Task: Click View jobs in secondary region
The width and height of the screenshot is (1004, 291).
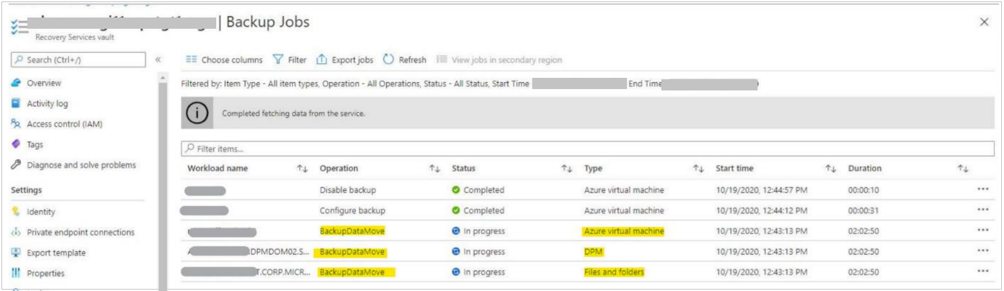Action: pos(499,60)
